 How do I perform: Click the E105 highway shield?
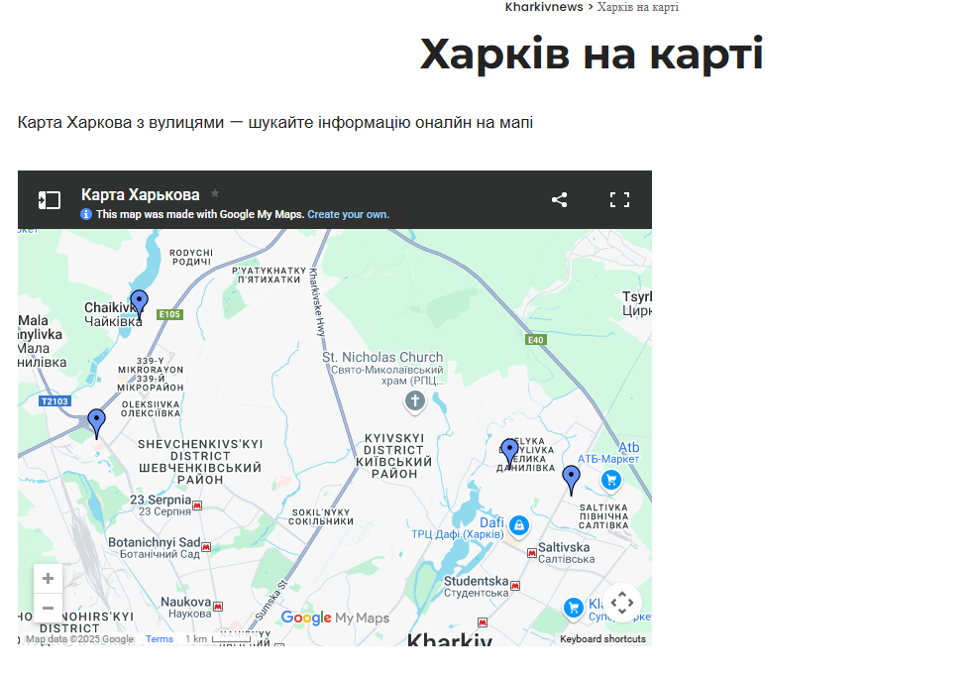[x=169, y=314]
